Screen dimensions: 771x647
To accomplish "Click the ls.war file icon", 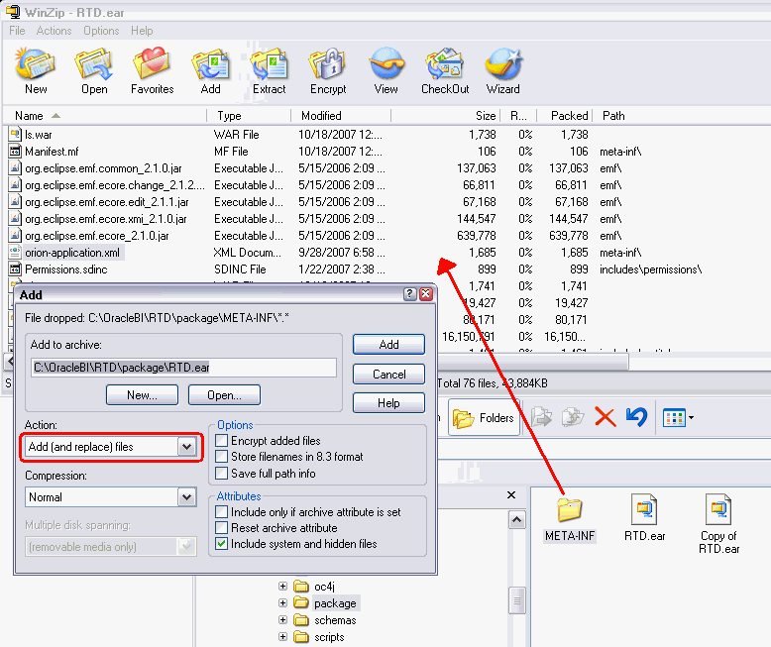I will (x=15, y=134).
